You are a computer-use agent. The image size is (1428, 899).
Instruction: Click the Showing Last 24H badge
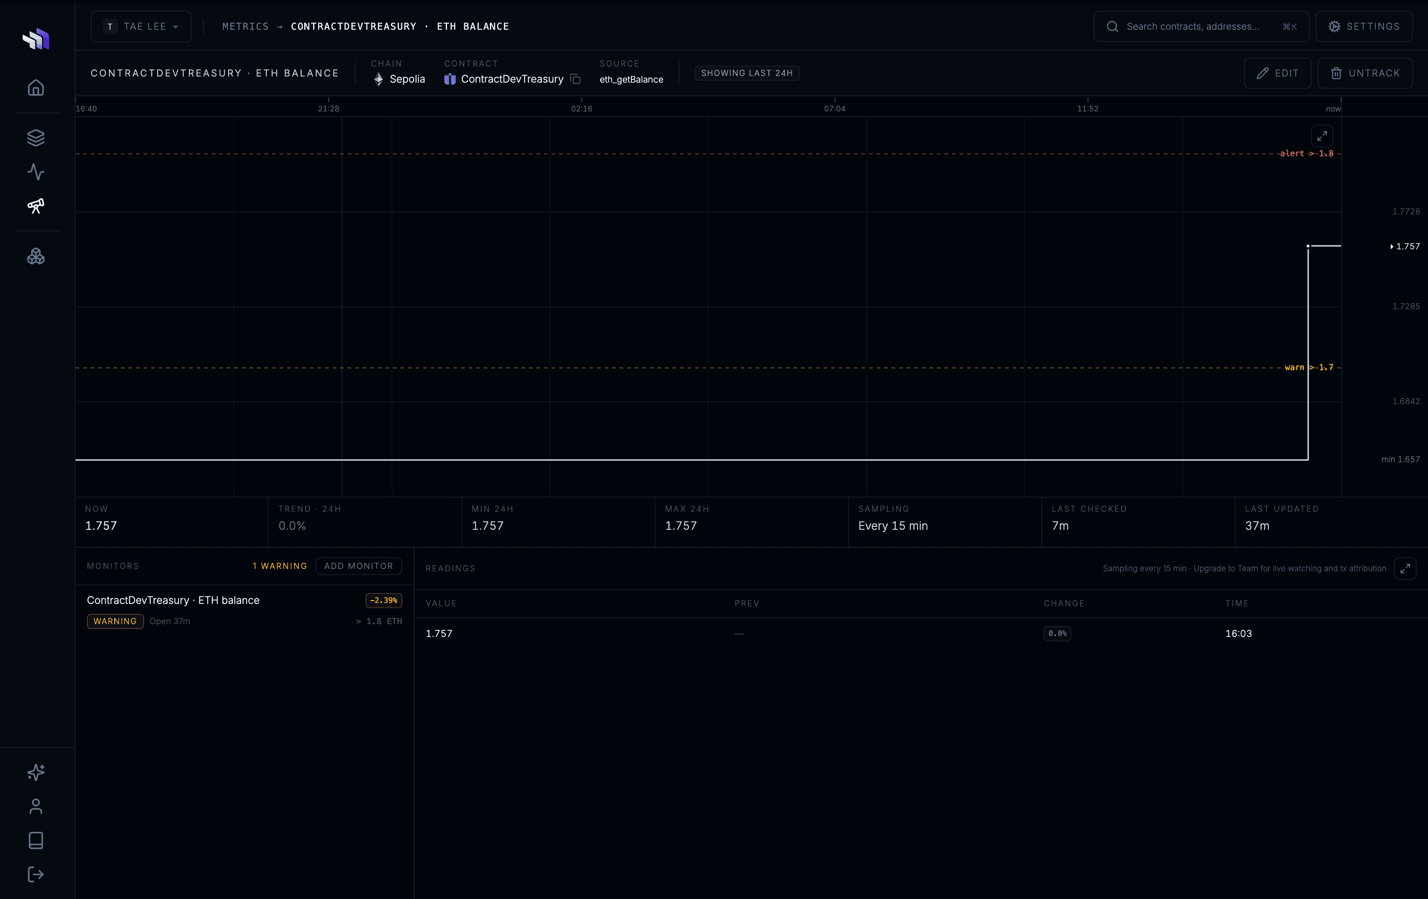point(747,73)
